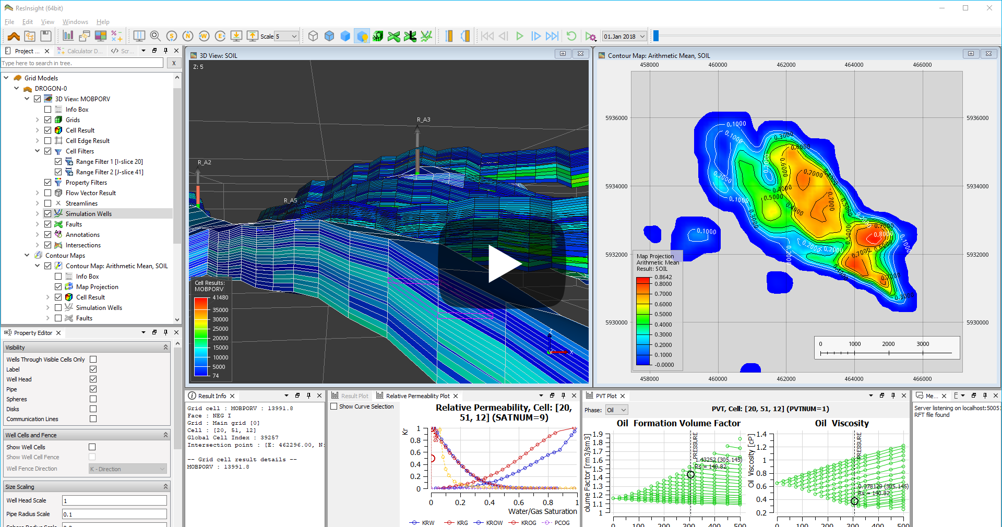Image resolution: width=1002 pixels, height=527 pixels.
Task: Enable Streamlines checkbox
Action: [x=47, y=203]
